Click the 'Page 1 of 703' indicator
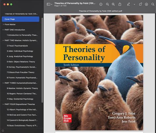Image resolution: width=156 pixels, height=133 pixels. (x=60, y=6)
